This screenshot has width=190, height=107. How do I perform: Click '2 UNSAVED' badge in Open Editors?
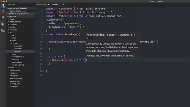(23, 8)
